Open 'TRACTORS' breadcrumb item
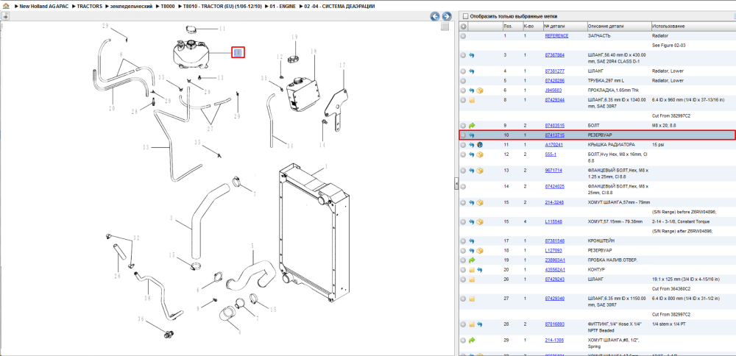Screen dimensions: 736x356 click(x=90, y=7)
